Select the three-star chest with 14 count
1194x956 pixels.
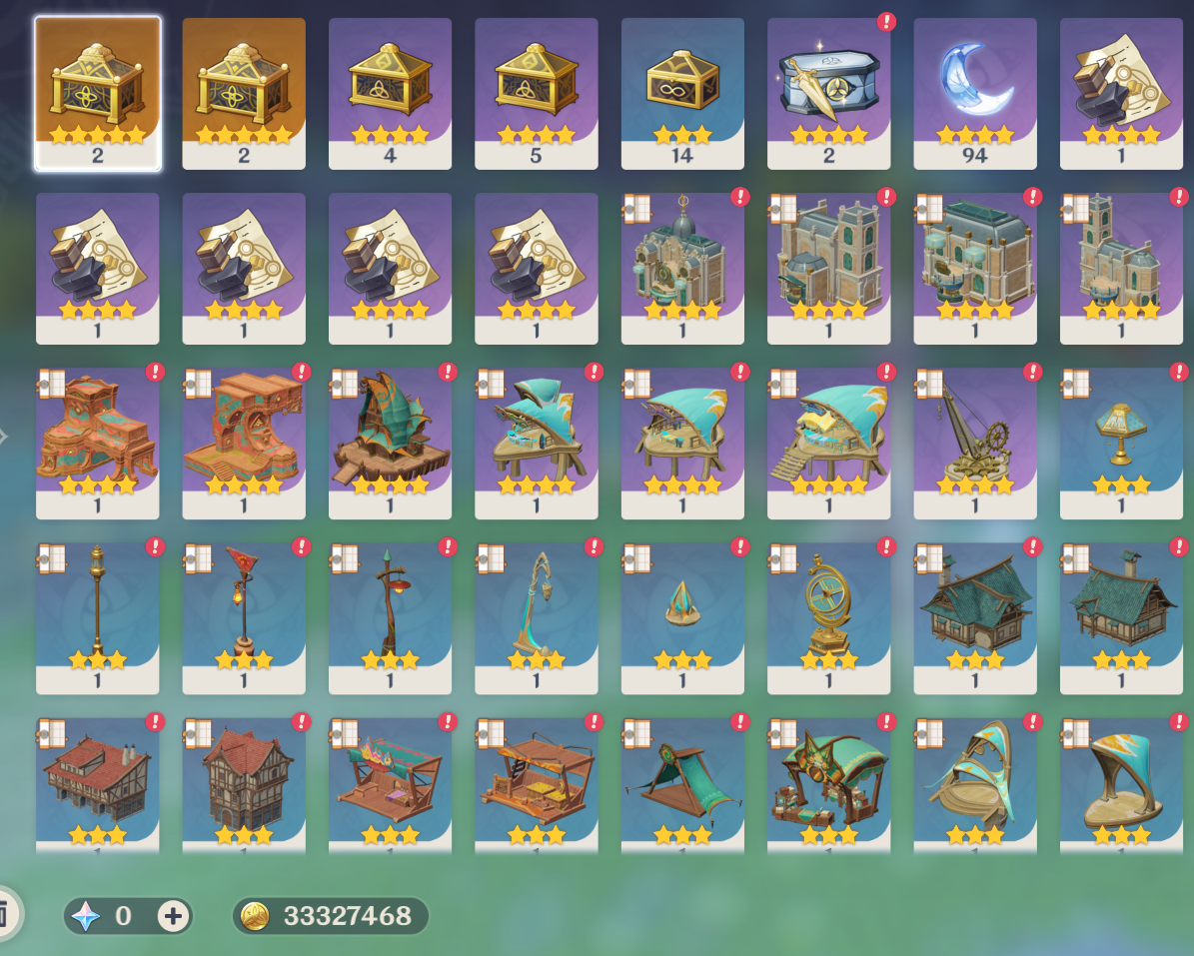682,94
